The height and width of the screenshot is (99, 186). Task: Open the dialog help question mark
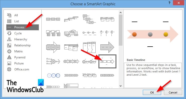point(169,3)
